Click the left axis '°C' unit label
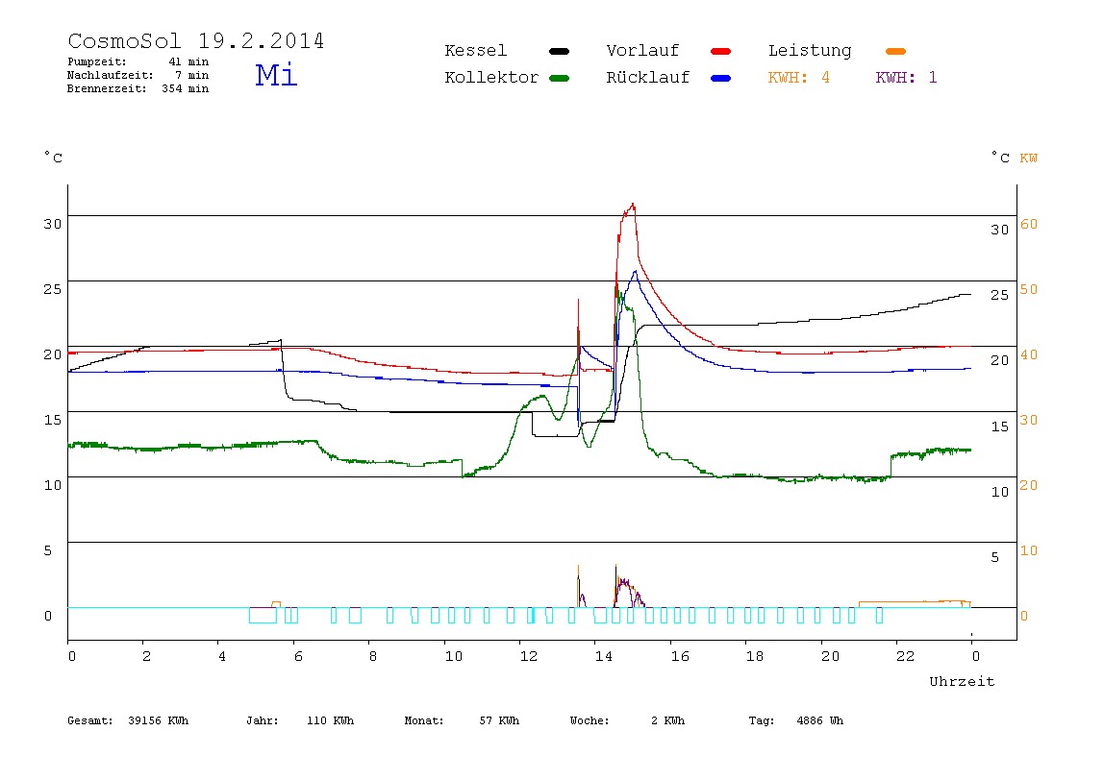The width and height of the screenshot is (1104, 780). click(54, 157)
